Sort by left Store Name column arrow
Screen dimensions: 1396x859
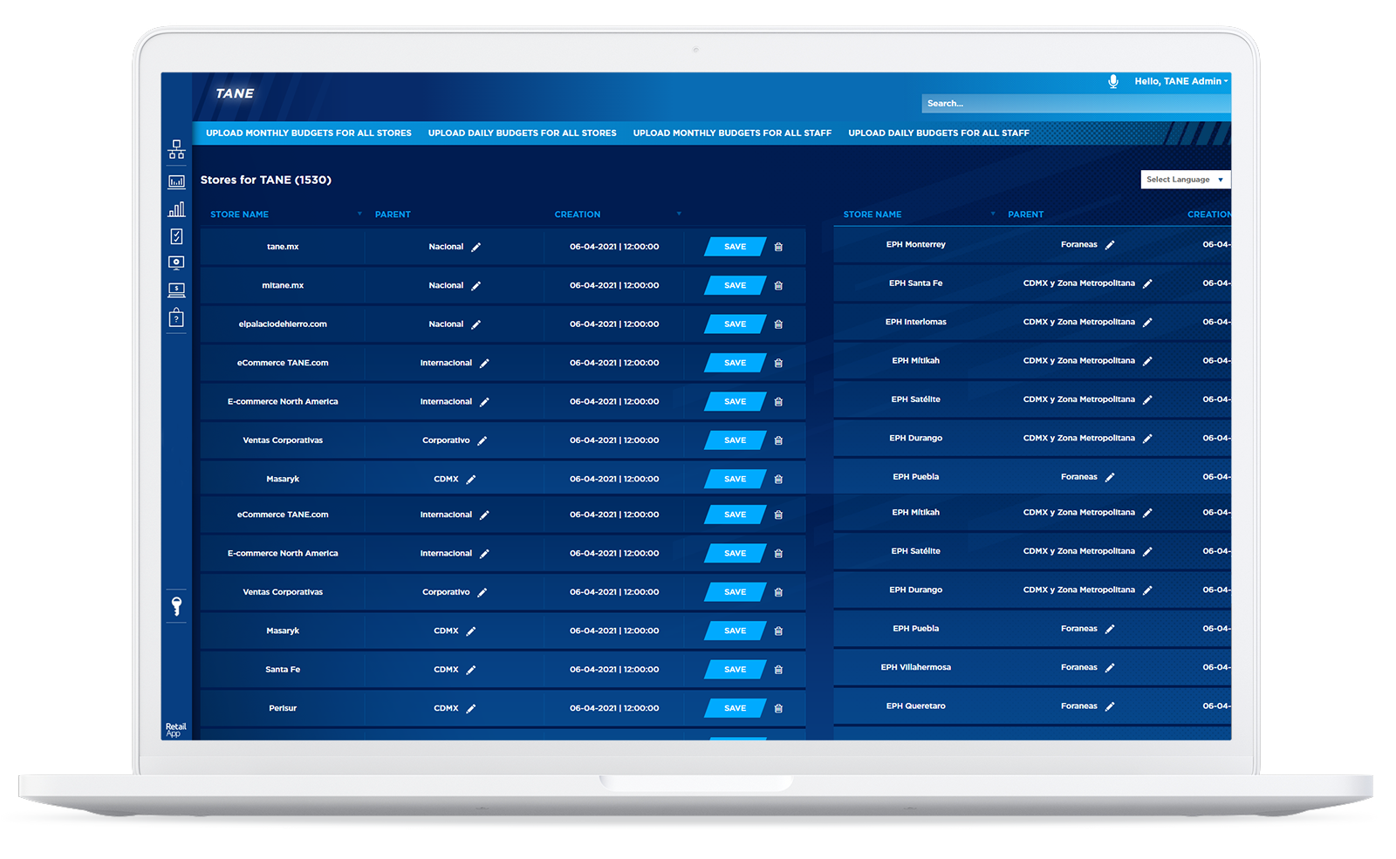point(359,215)
